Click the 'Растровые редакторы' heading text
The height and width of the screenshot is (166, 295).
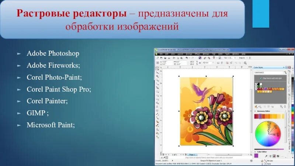[72, 14]
